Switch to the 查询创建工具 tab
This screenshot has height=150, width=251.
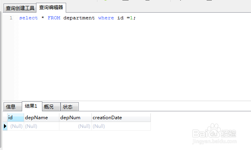tap(20, 8)
